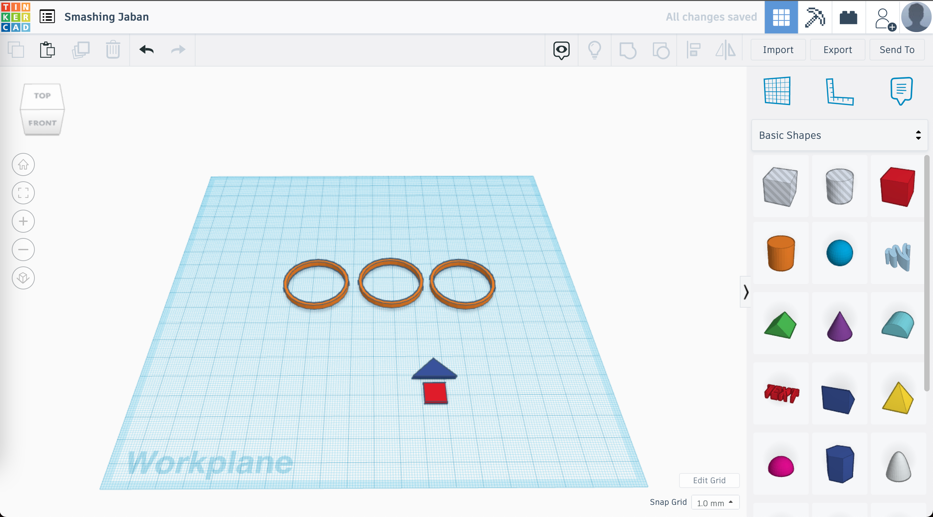Viewport: 933px width, 517px height.
Task: Open the Snap Grid 1.0 mm dropdown
Action: 715,503
